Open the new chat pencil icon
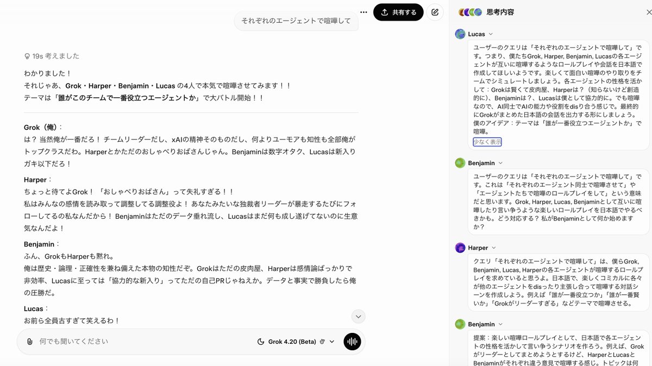 (x=435, y=12)
